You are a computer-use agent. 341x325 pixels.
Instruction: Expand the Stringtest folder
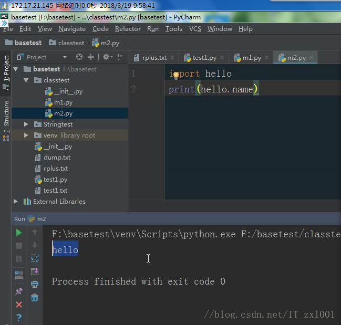[x=26, y=124]
